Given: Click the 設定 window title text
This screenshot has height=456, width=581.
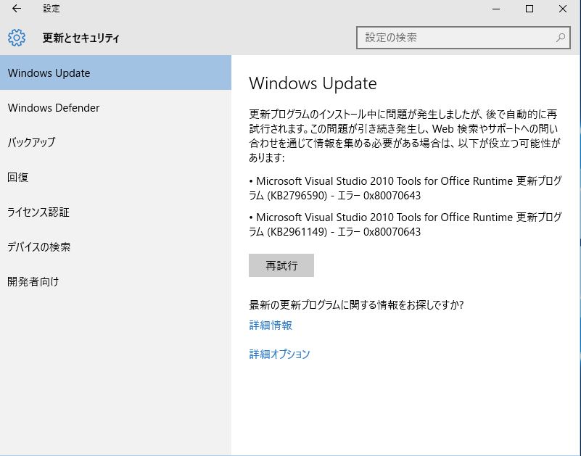Looking at the screenshot, I should (x=51, y=9).
